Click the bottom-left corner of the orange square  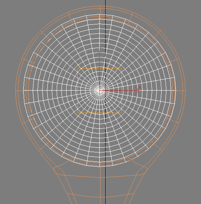coord(77,113)
